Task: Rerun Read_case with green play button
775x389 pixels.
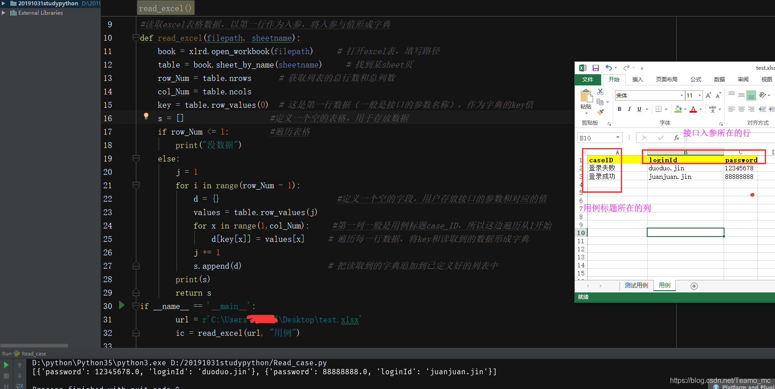Action: [6, 365]
